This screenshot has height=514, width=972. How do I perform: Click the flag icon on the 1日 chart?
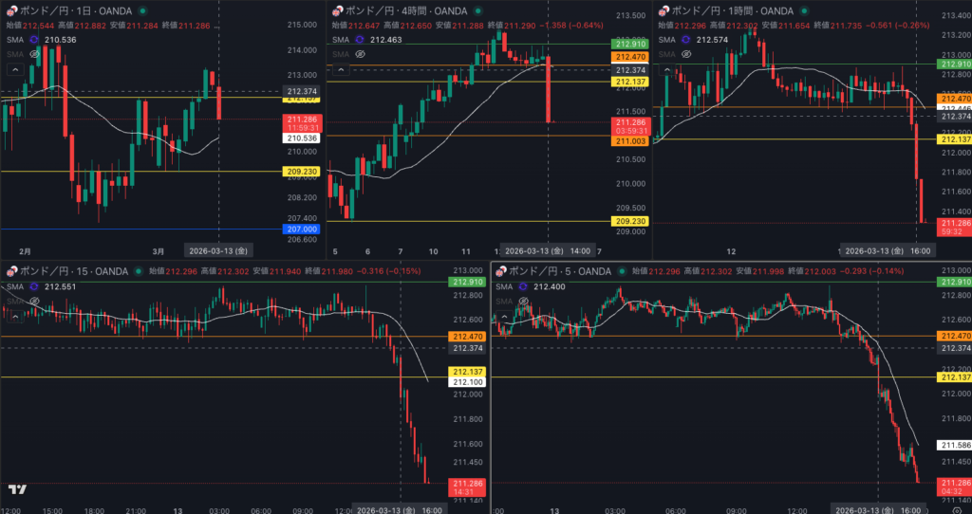click(x=11, y=10)
